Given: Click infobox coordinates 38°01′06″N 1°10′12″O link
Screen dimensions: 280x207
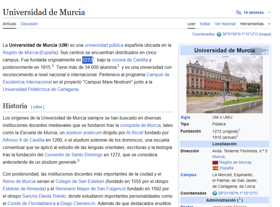Looking at the screenshot, I should click(238, 193).
